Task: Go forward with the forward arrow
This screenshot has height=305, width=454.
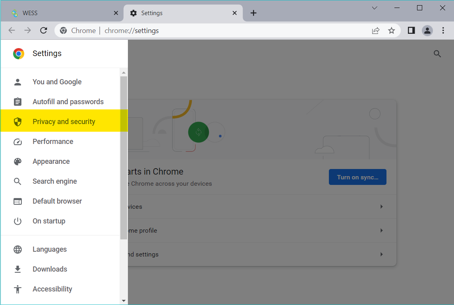Action: [x=27, y=31]
